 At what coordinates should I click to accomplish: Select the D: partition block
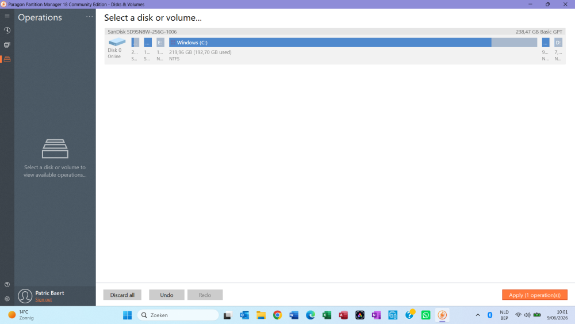click(558, 43)
